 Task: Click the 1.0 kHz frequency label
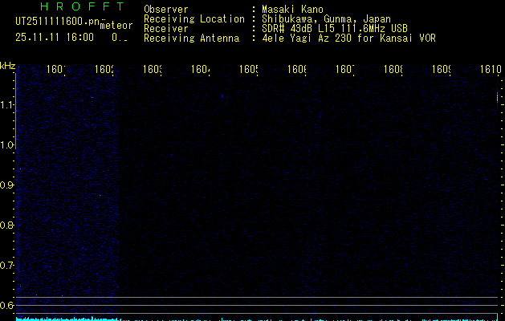pyautogui.click(x=6, y=145)
